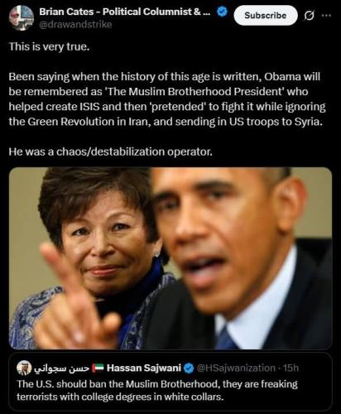The width and height of the screenshot is (341, 414).
Task: Open the quoted tweet about banning the Muslim Brotherhood
Action: (170, 381)
